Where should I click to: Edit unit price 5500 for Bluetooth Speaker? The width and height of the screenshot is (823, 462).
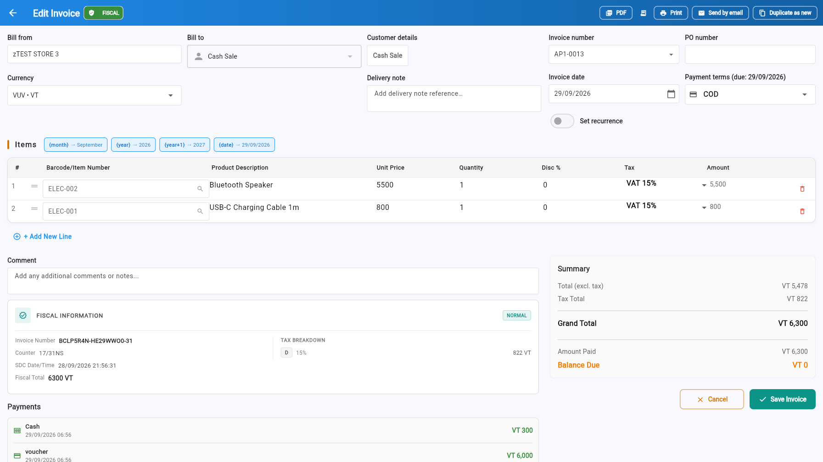coord(385,185)
